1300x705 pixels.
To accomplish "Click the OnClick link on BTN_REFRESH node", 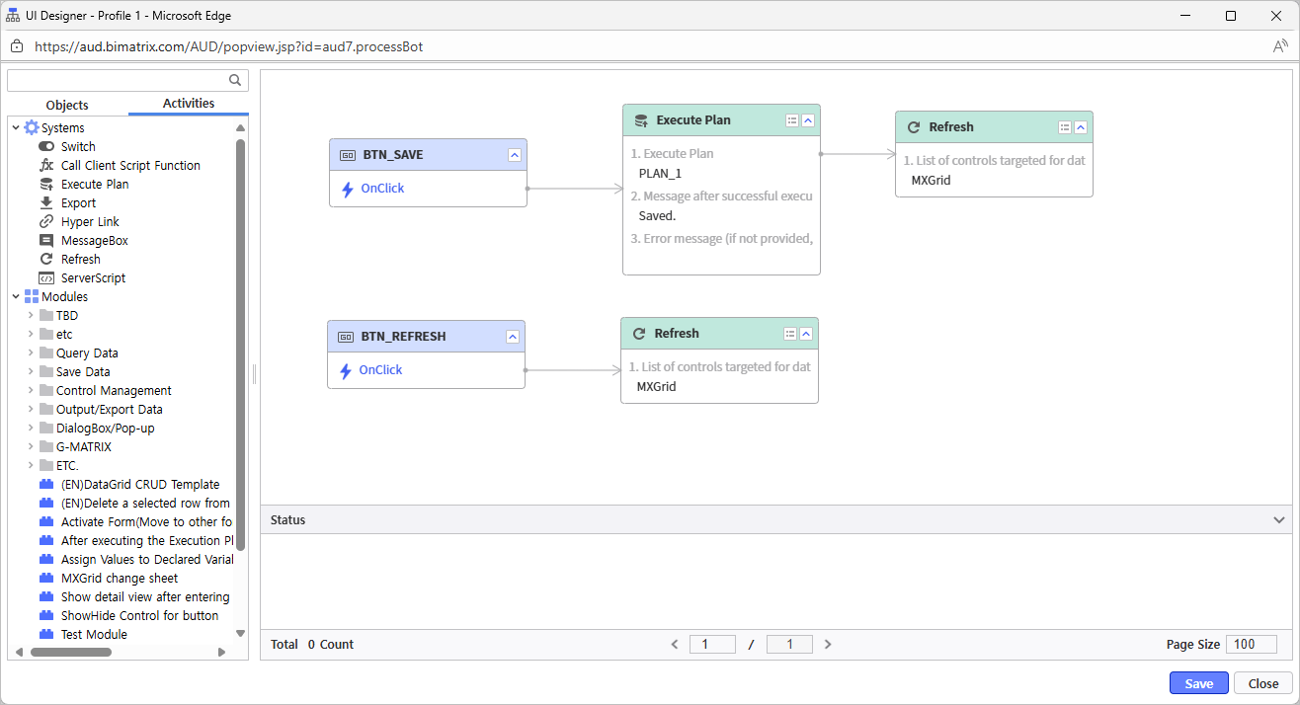I will click(379, 369).
